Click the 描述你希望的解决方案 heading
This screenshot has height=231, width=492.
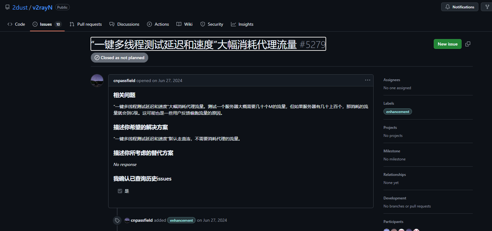tap(141, 127)
